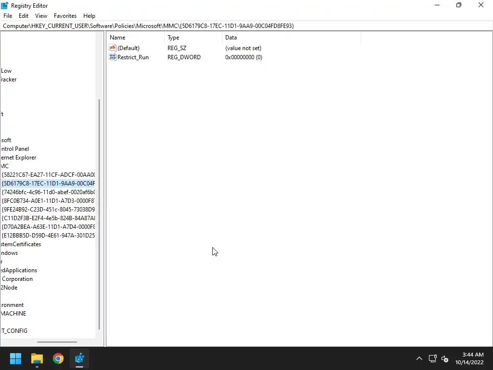Select the (Default) value name

click(128, 48)
